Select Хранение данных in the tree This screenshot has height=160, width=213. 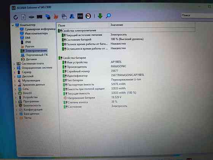(33, 85)
